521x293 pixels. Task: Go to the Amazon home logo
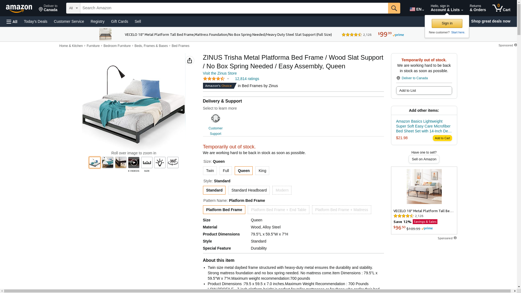point(19,8)
